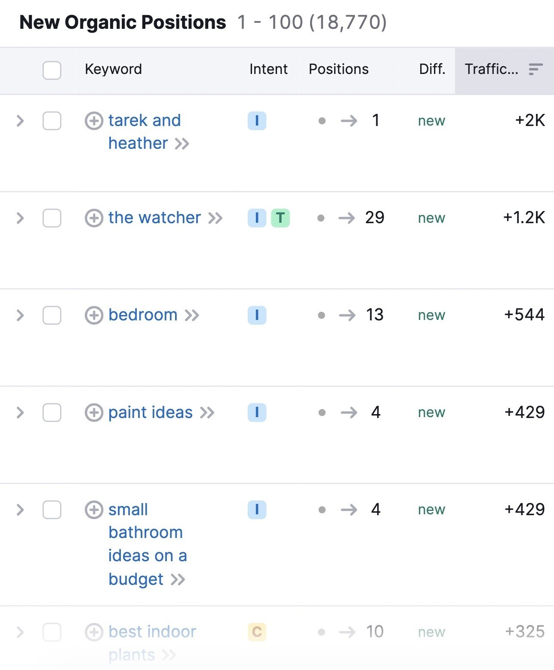
Task: Click the sort icon in Traffic column
Action: 536,69
